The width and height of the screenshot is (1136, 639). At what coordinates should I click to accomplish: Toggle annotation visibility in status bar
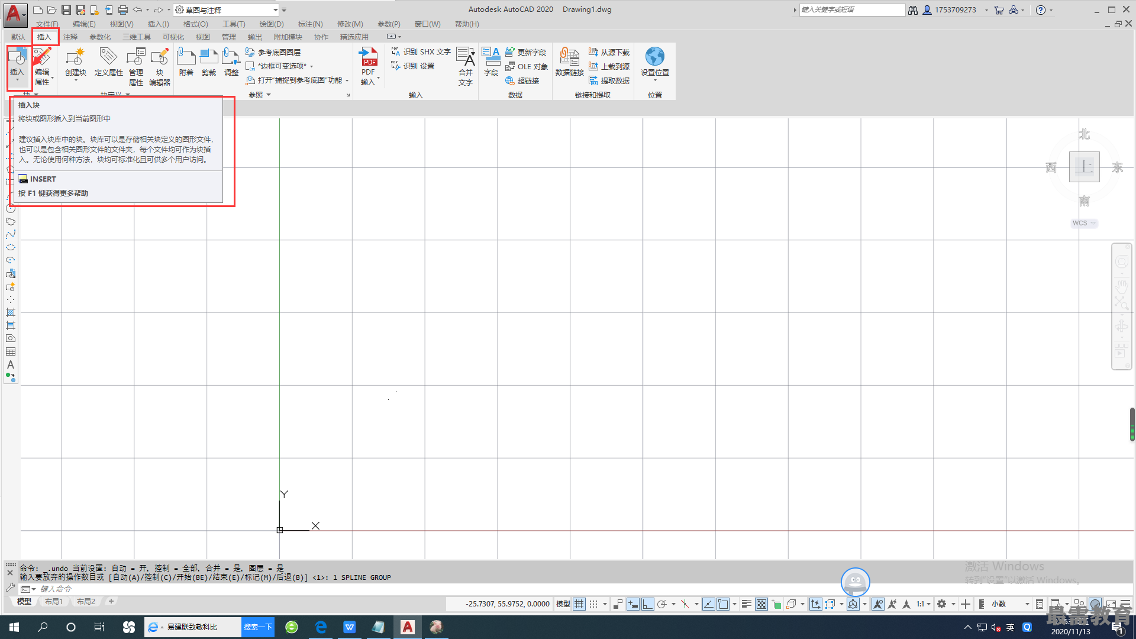coord(878,604)
